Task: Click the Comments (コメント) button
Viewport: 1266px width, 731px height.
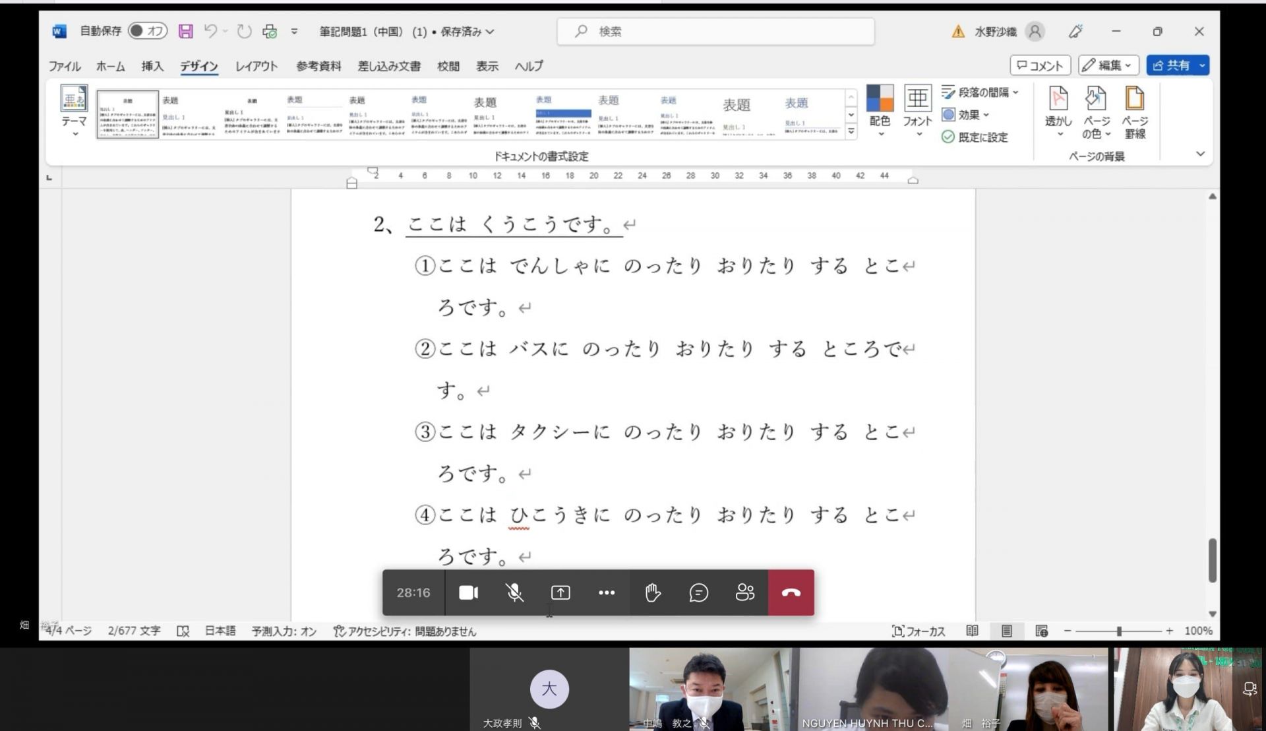Action: click(1040, 65)
